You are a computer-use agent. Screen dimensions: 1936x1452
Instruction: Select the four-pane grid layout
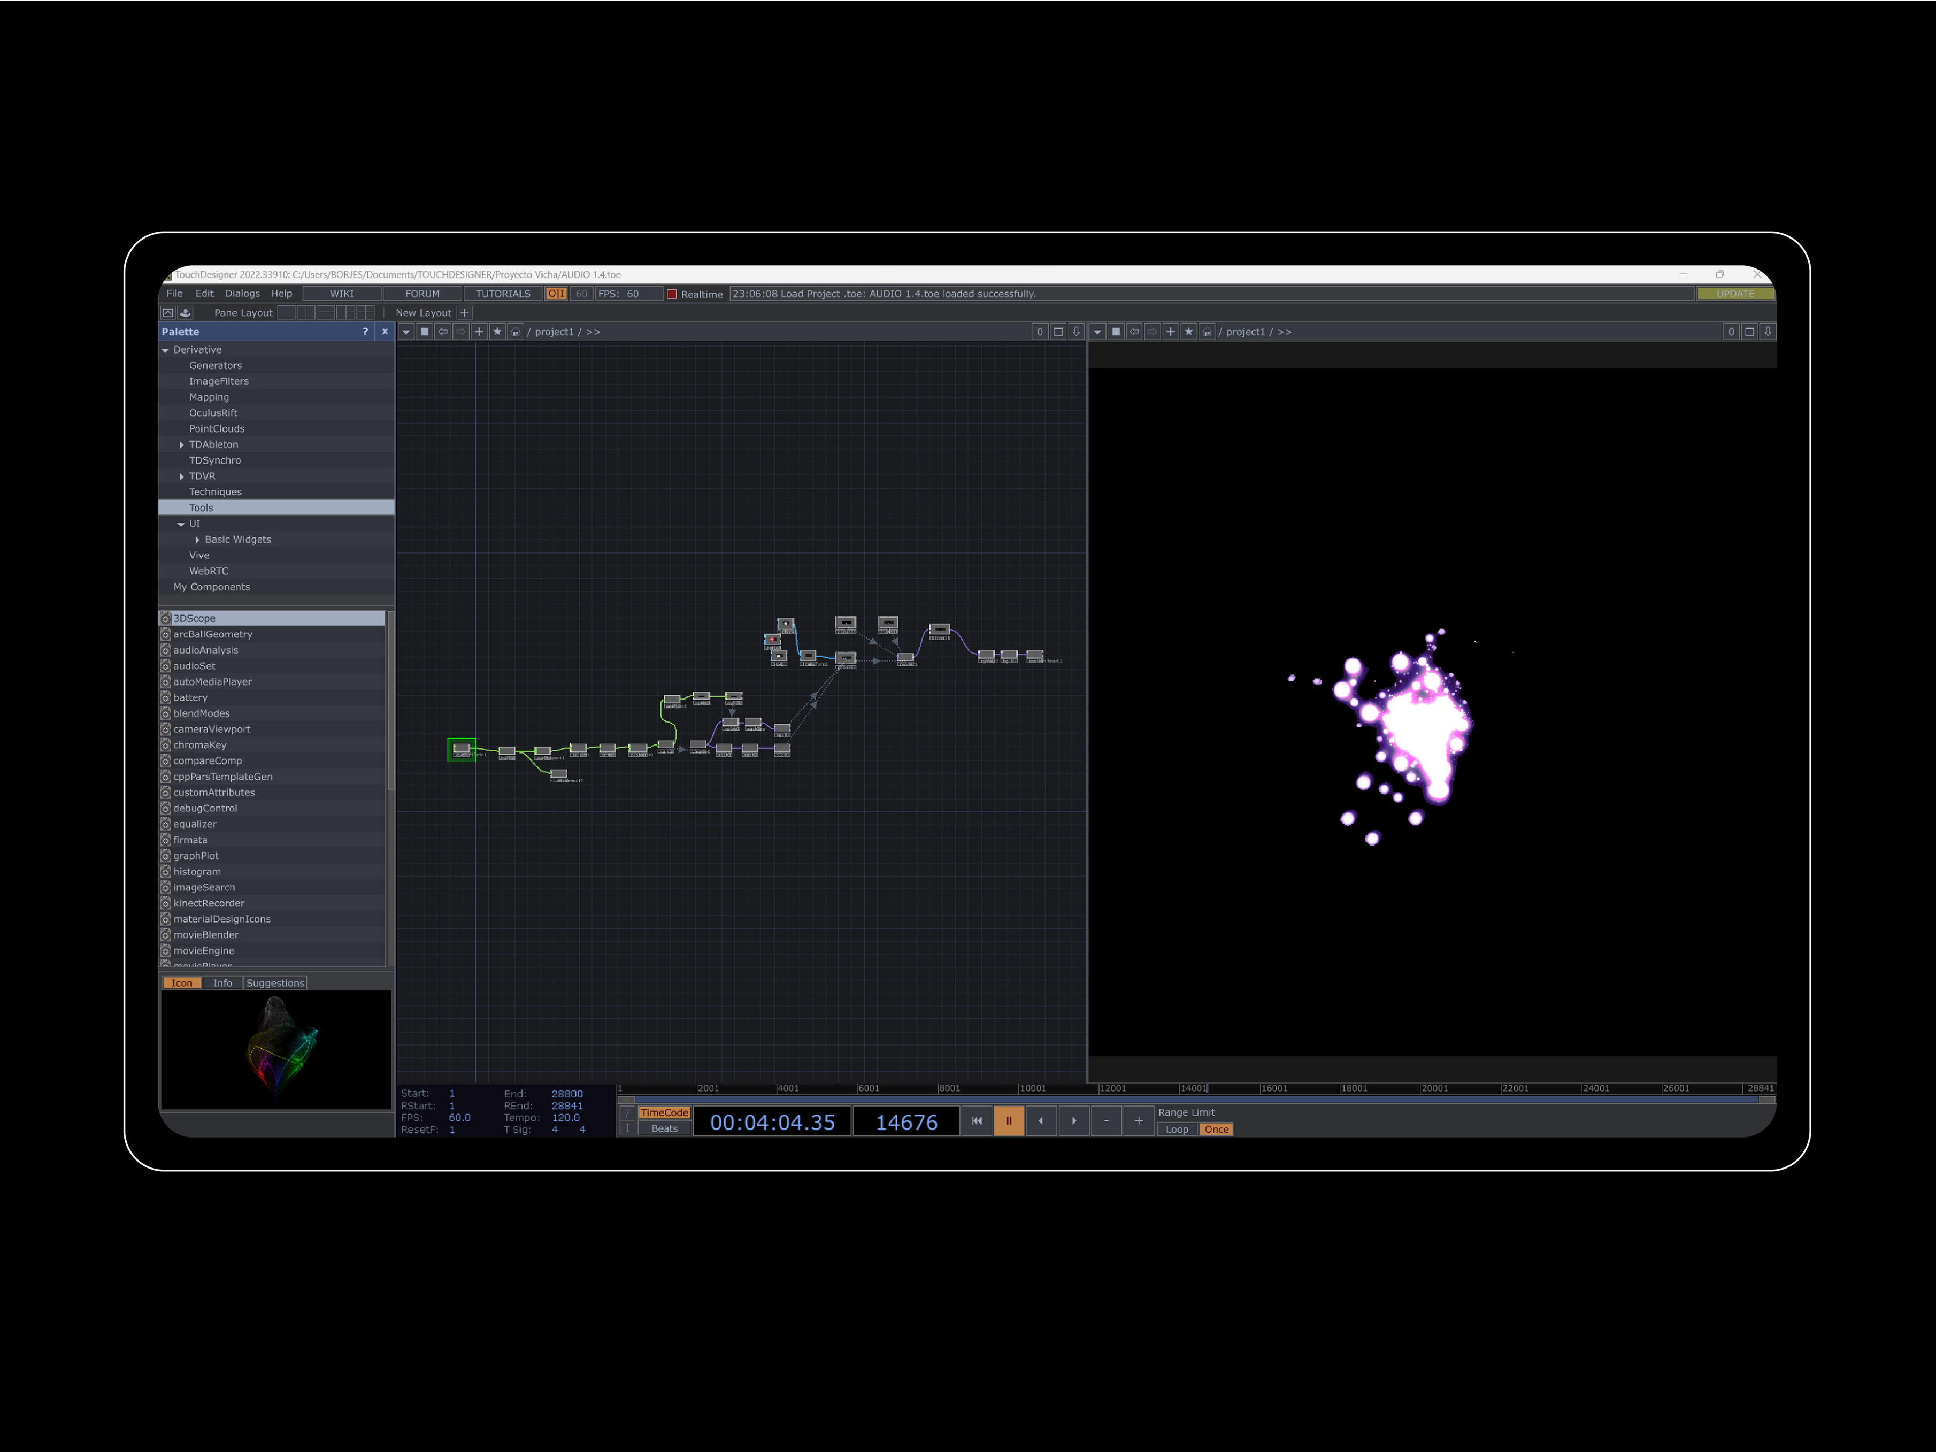point(366,312)
